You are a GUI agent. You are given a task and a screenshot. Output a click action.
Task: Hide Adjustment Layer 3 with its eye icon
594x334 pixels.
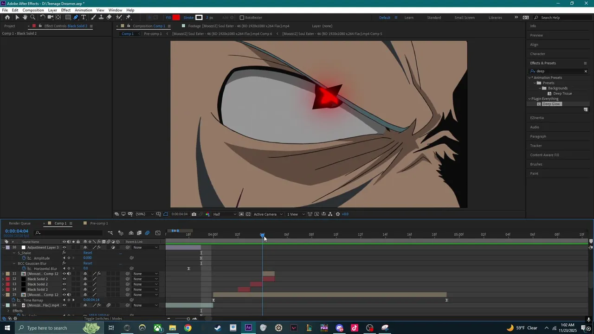[64, 247]
